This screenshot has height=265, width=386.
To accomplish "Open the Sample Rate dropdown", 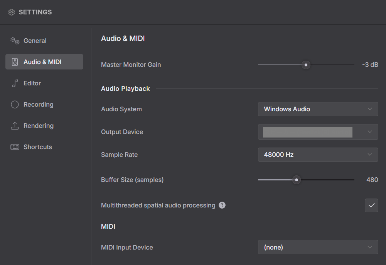I will pos(318,155).
